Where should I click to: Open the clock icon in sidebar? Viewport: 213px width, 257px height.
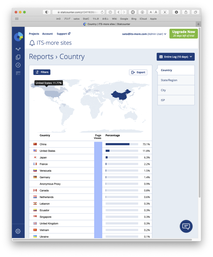tap(18, 65)
